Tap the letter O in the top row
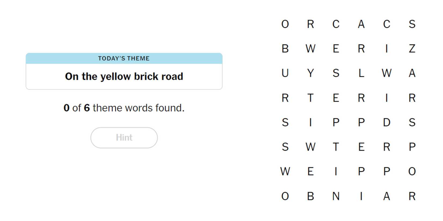The width and height of the screenshot is (443, 221). (285, 24)
